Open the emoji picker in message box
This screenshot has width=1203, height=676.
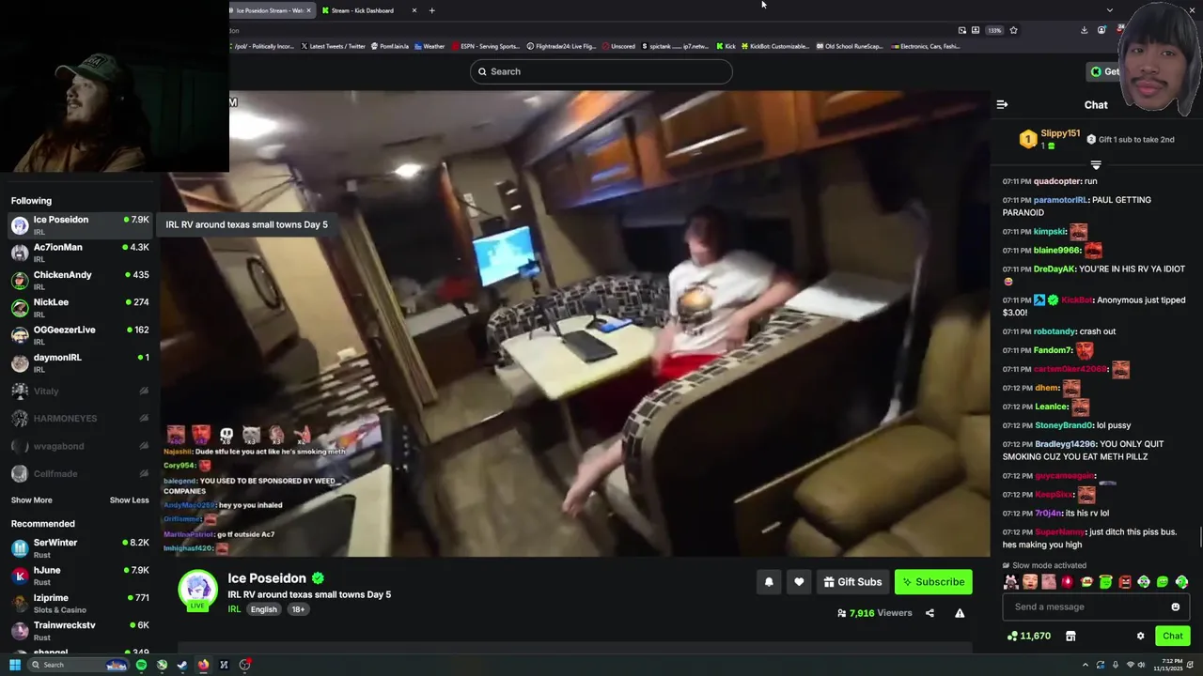pos(1175,607)
